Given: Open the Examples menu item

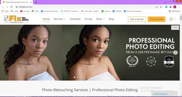Looking at the screenshot, I should pos(75,19).
